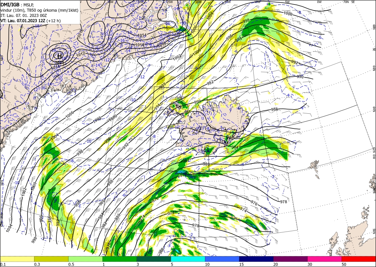Image resolution: width=376 pixels, height=267 pixels.
Task: Click the legend value '50'
Action: coord(344,264)
